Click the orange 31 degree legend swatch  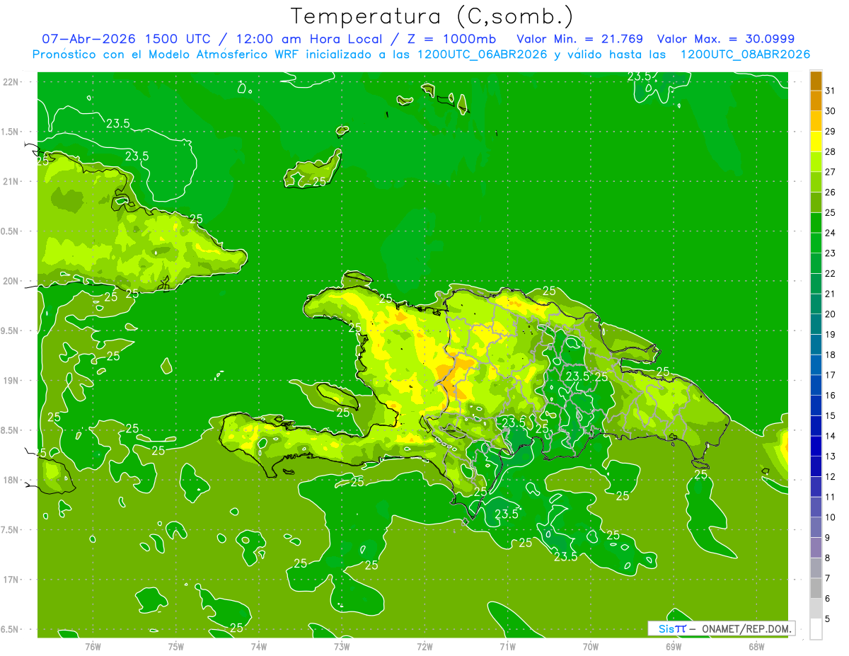[x=815, y=81]
